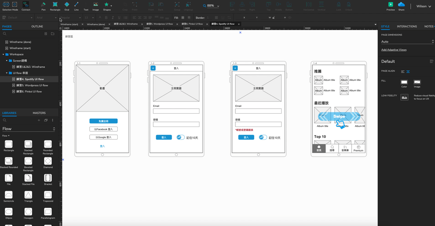Click the Group toolbar icon
Viewport: 435px width, 226px height.
point(177,5)
